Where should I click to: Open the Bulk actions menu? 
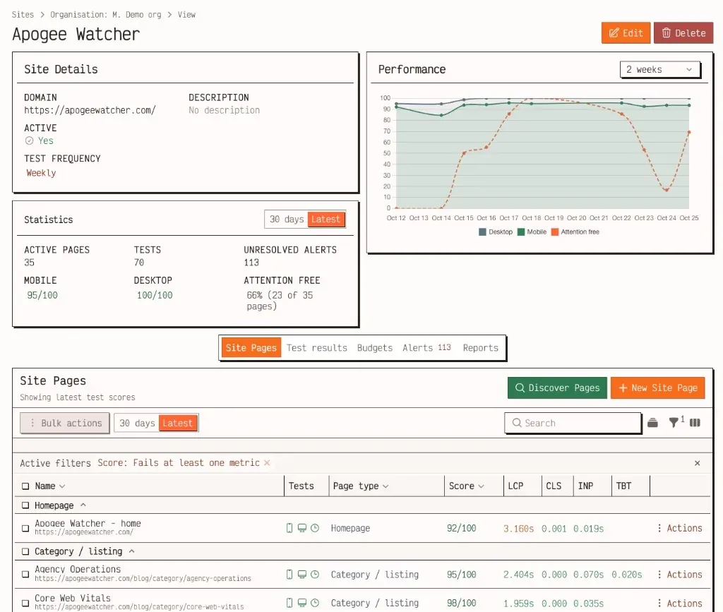pos(65,423)
